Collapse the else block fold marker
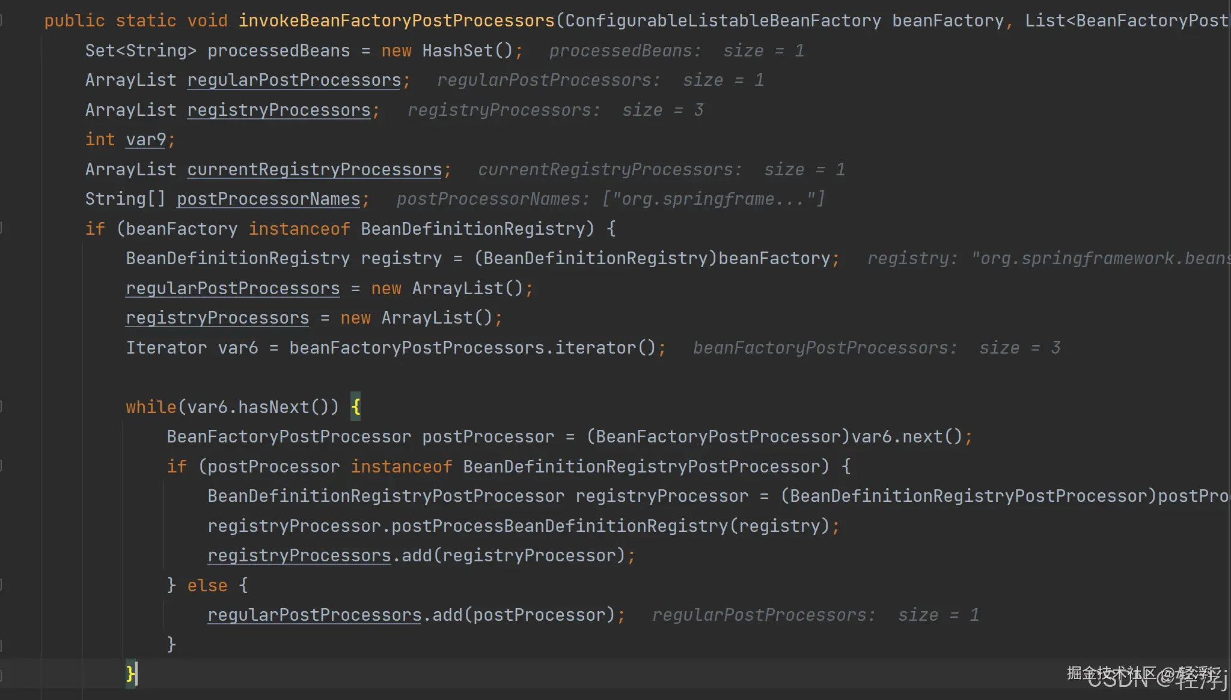 pyautogui.click(x=2, y=585)
